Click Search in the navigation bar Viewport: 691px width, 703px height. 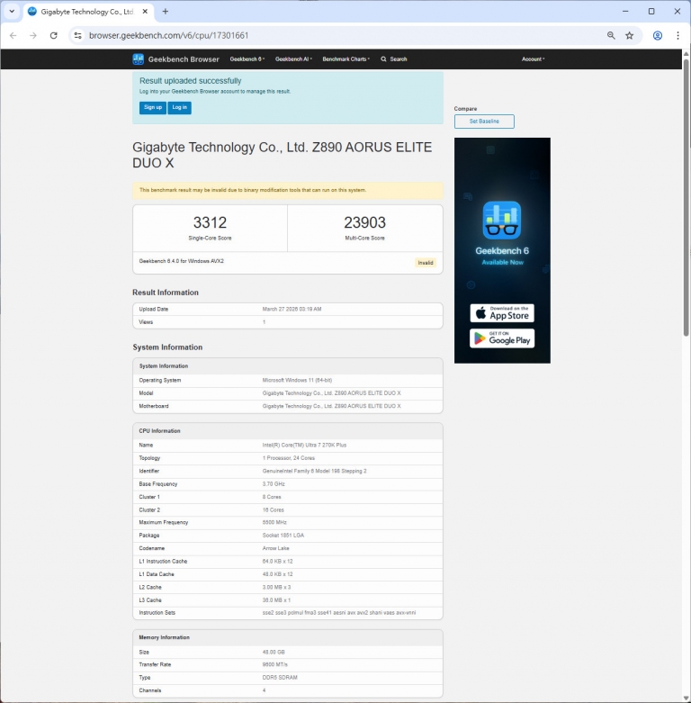[x=394, y=59]
